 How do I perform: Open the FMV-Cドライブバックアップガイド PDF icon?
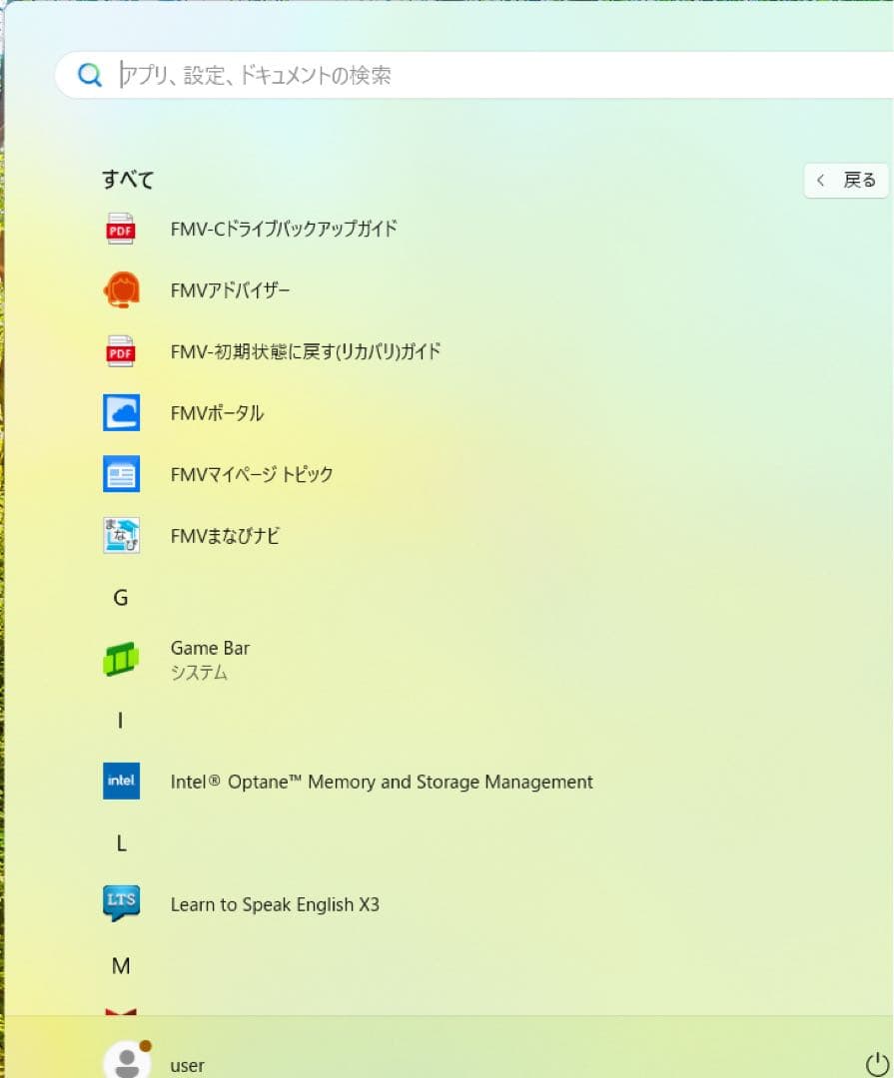point(121,229)
